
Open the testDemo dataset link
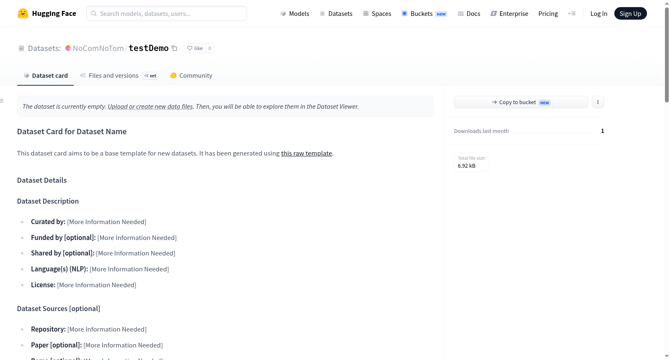(149, 48)
